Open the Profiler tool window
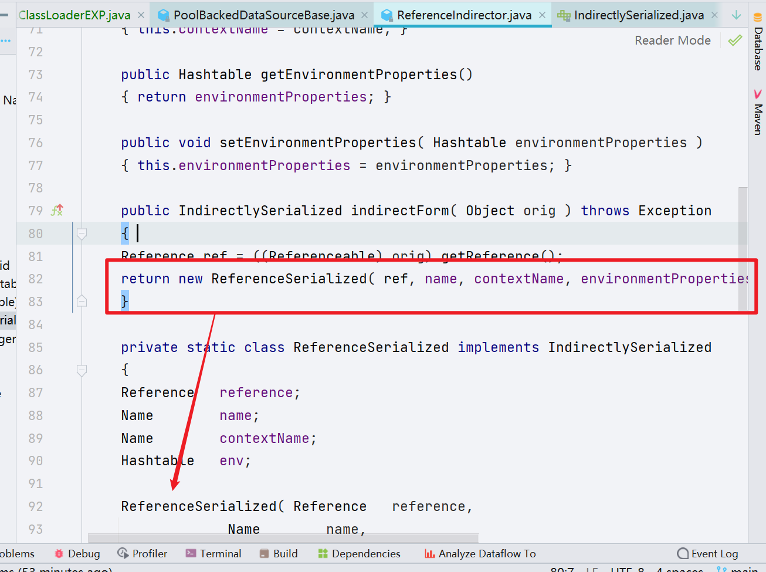 (x=143, y=554)
